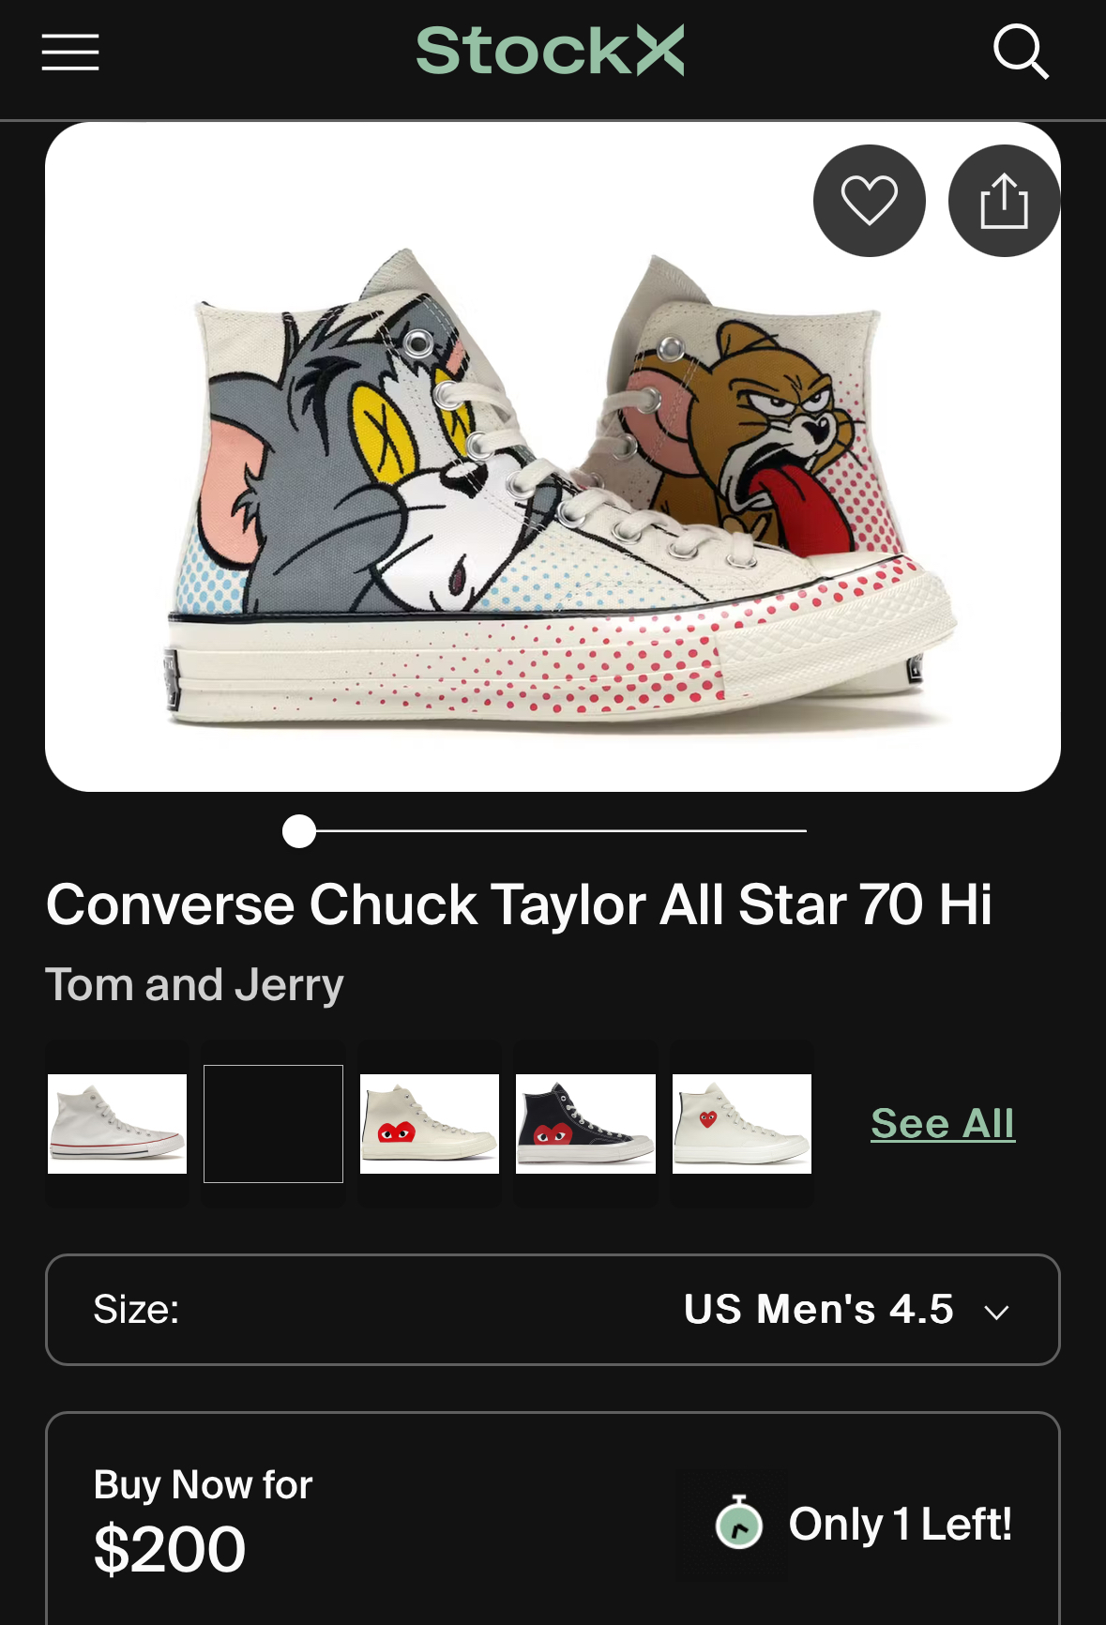Select white high-top Converse thumbnail
1106x1625 pixels.
click(117, 1123)
